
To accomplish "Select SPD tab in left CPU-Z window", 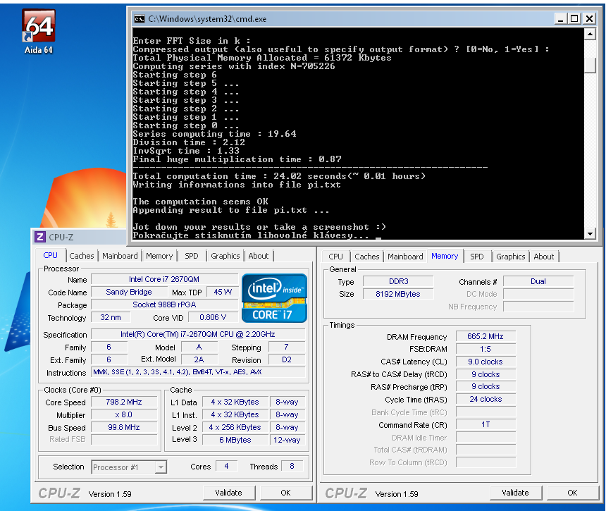I will pos(191,256).
